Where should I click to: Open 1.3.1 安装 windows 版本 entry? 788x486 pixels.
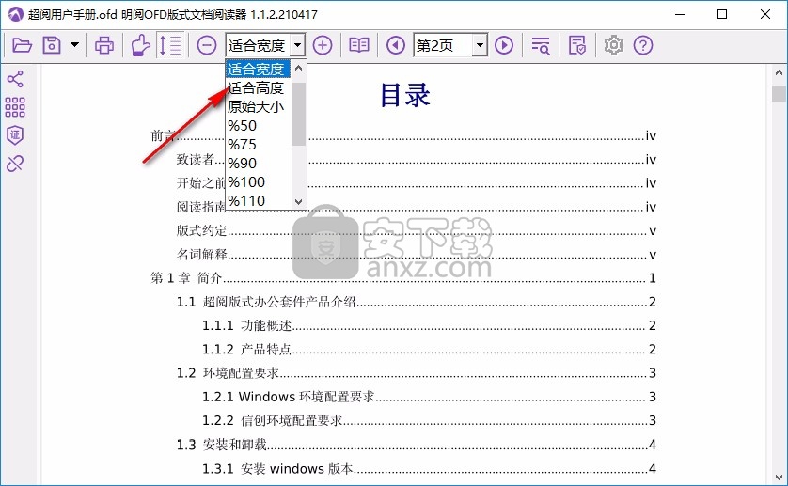[x=429, y=468]
